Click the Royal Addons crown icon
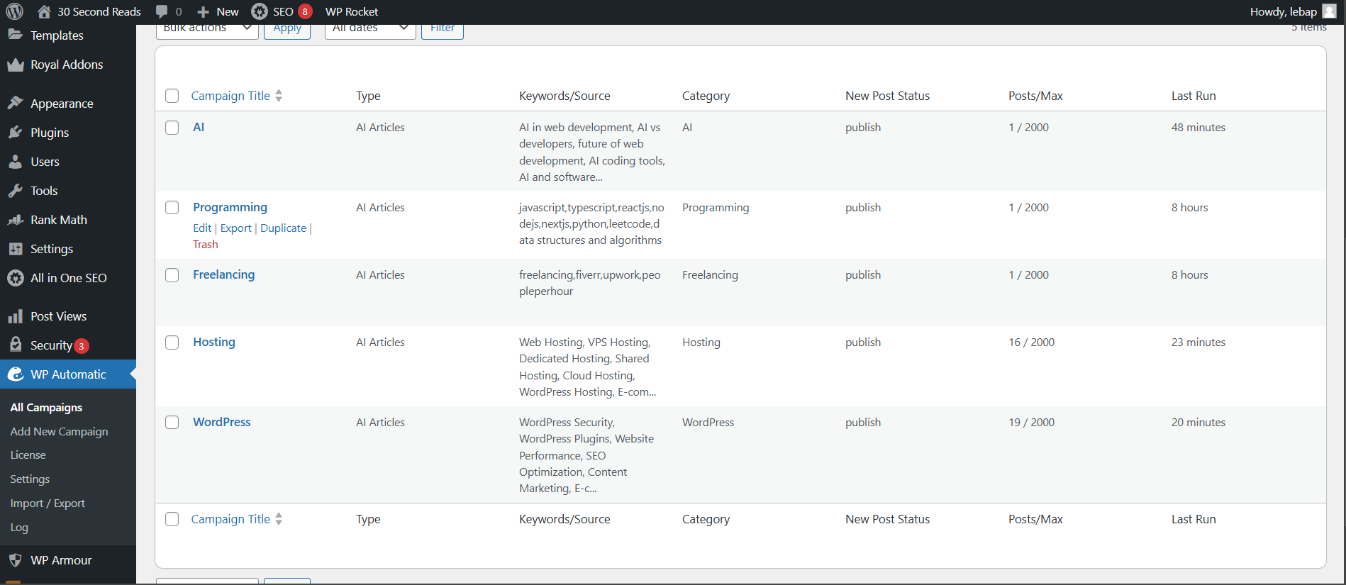Screen dimensions: 1346x585 pos(16,65)
